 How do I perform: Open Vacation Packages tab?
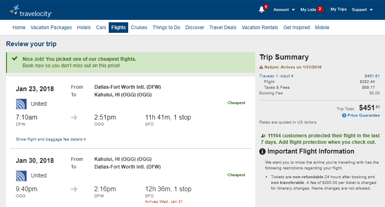pyautogui.click(x=51, y=28)
